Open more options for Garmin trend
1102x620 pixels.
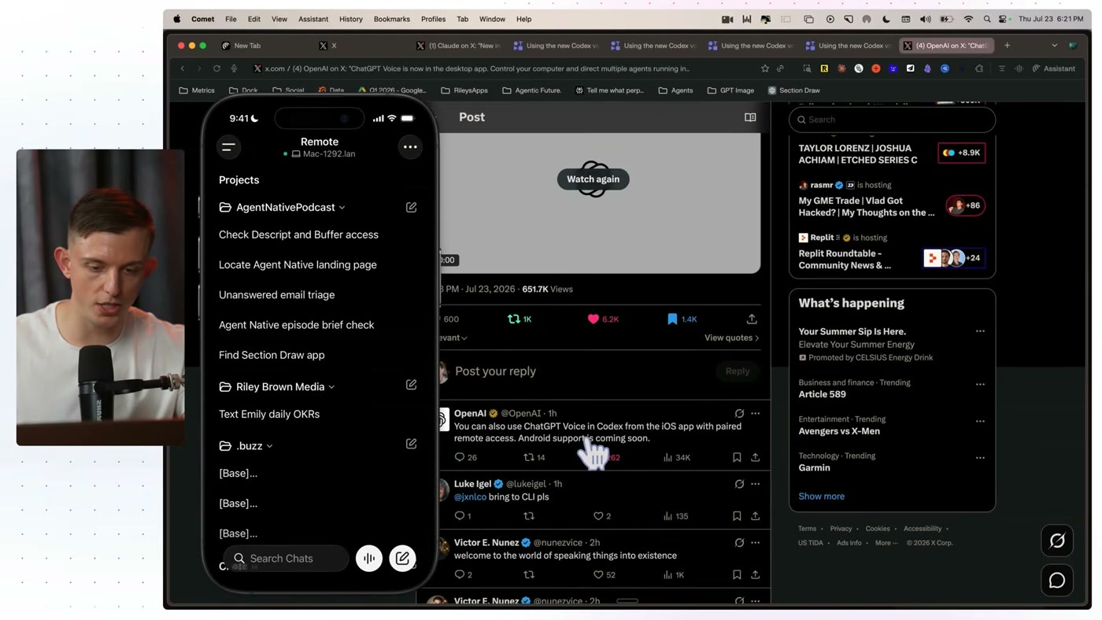(x=980, y=457)
